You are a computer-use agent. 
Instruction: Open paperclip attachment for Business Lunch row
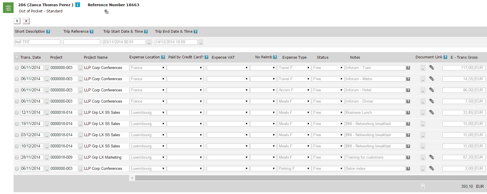(x=431, y=112)
